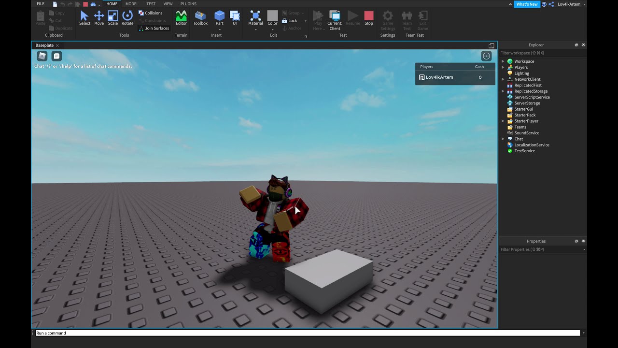Expand the Workspace node
The height and width of the screenshot is (348, 618).
pyautogui.click(x=503, y=61)
